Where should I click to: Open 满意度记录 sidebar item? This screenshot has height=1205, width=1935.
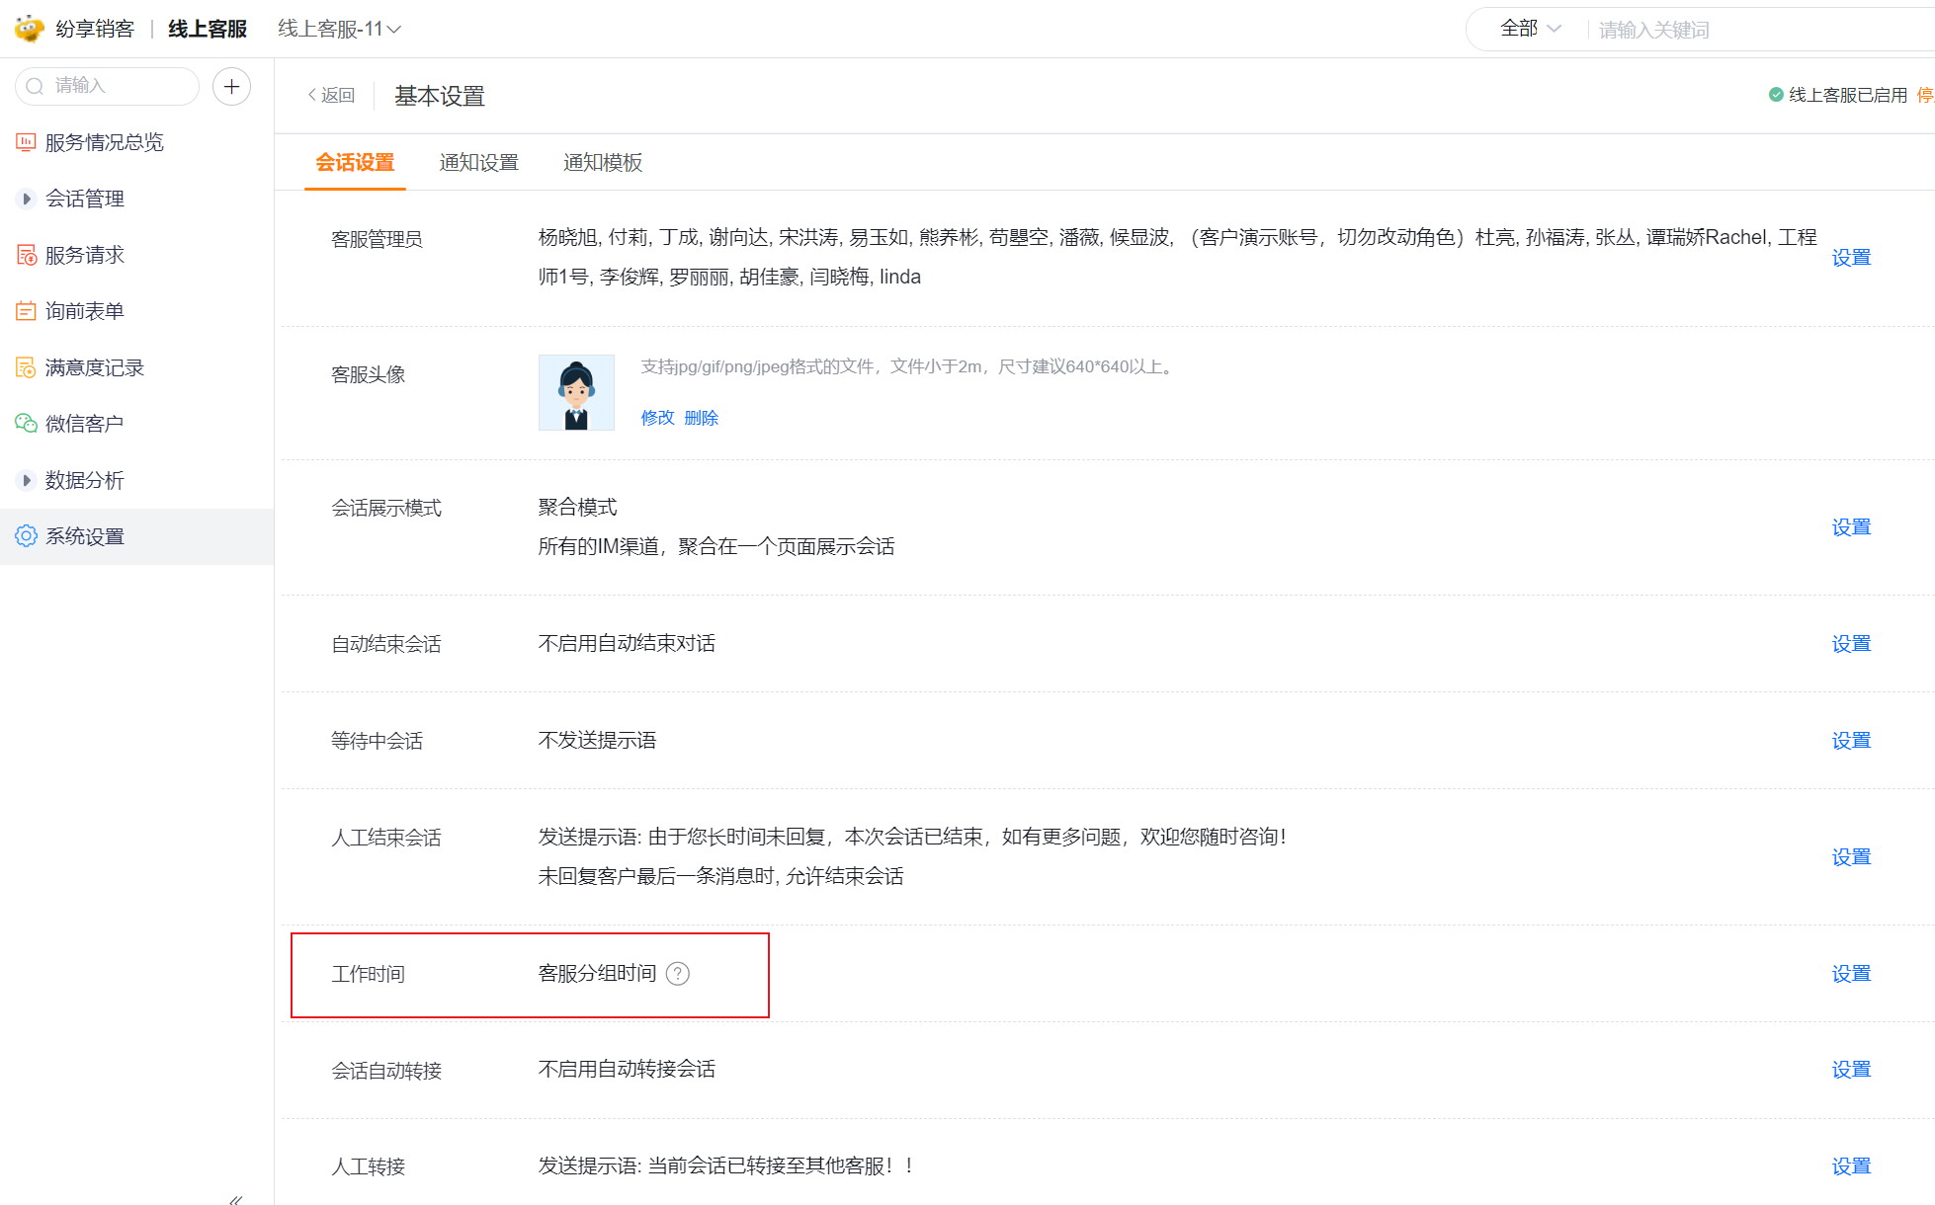[x=94, y=367]
